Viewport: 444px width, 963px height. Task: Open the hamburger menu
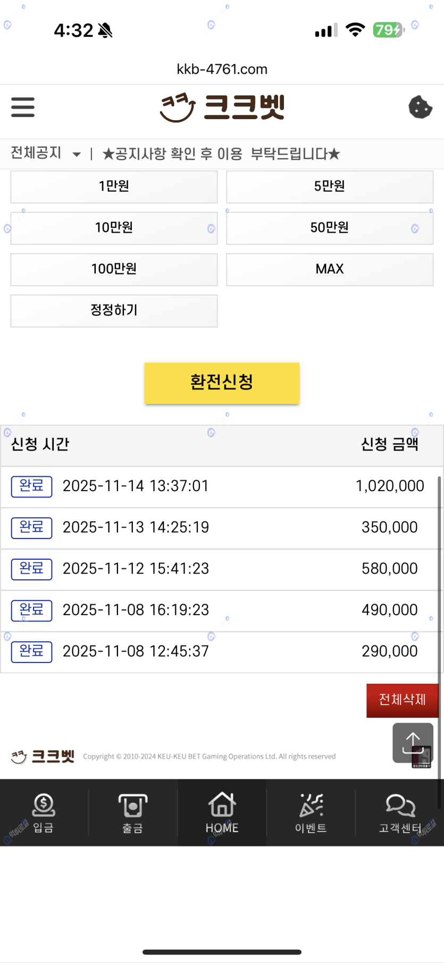point(23,107)
